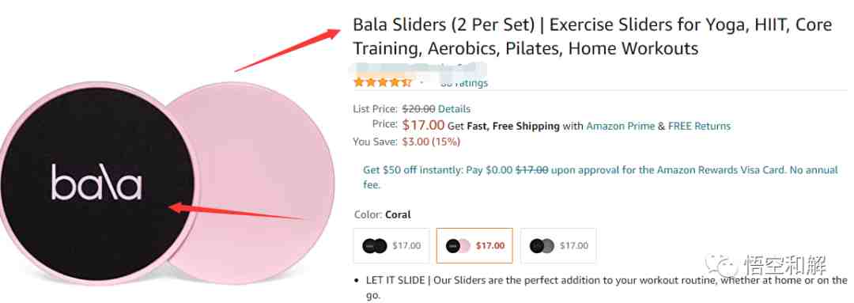
Task: Click the Bala logo on black slider
Action: pyautogui.click(x=96, y=182)
